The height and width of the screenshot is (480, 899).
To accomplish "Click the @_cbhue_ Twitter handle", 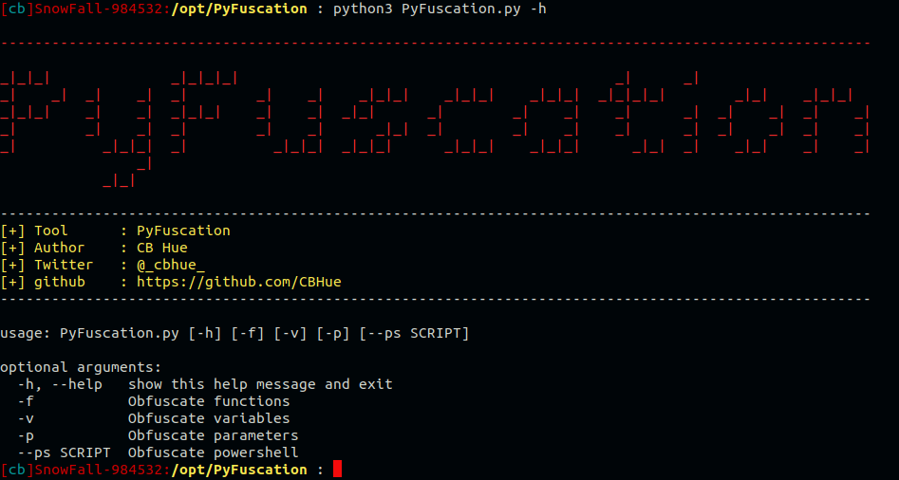I will (x=170, y=265).
